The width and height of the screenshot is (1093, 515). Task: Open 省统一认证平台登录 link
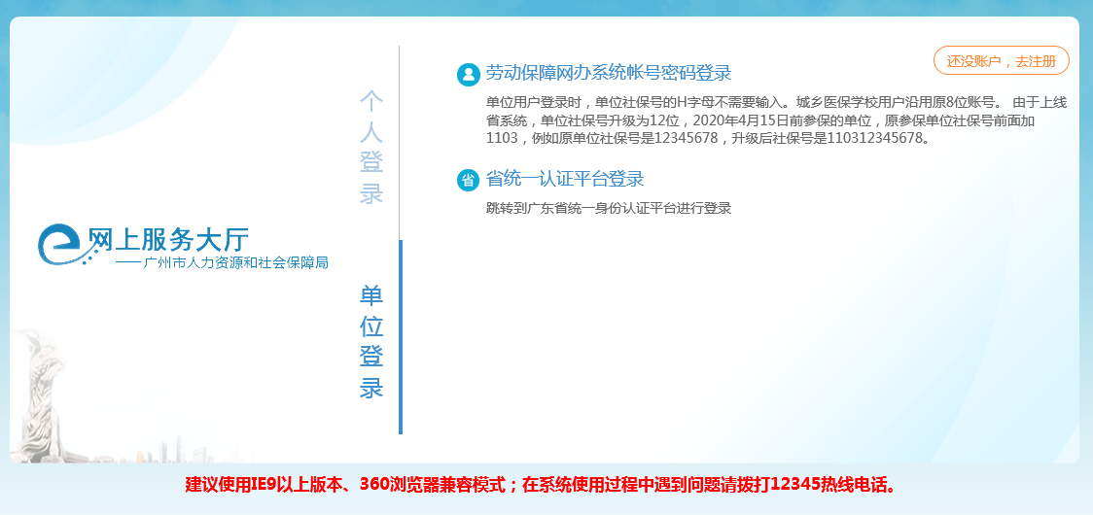[x=565, y=179]
